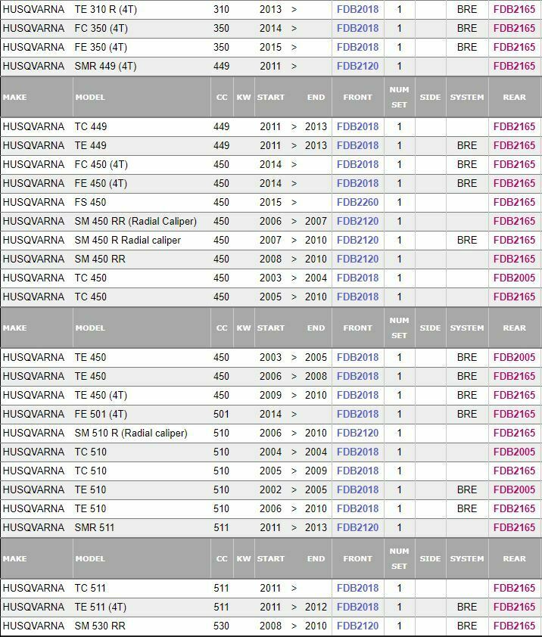542x637 pixels.
Task: Click model name FS 450
Action: click(x=90, y=202)
